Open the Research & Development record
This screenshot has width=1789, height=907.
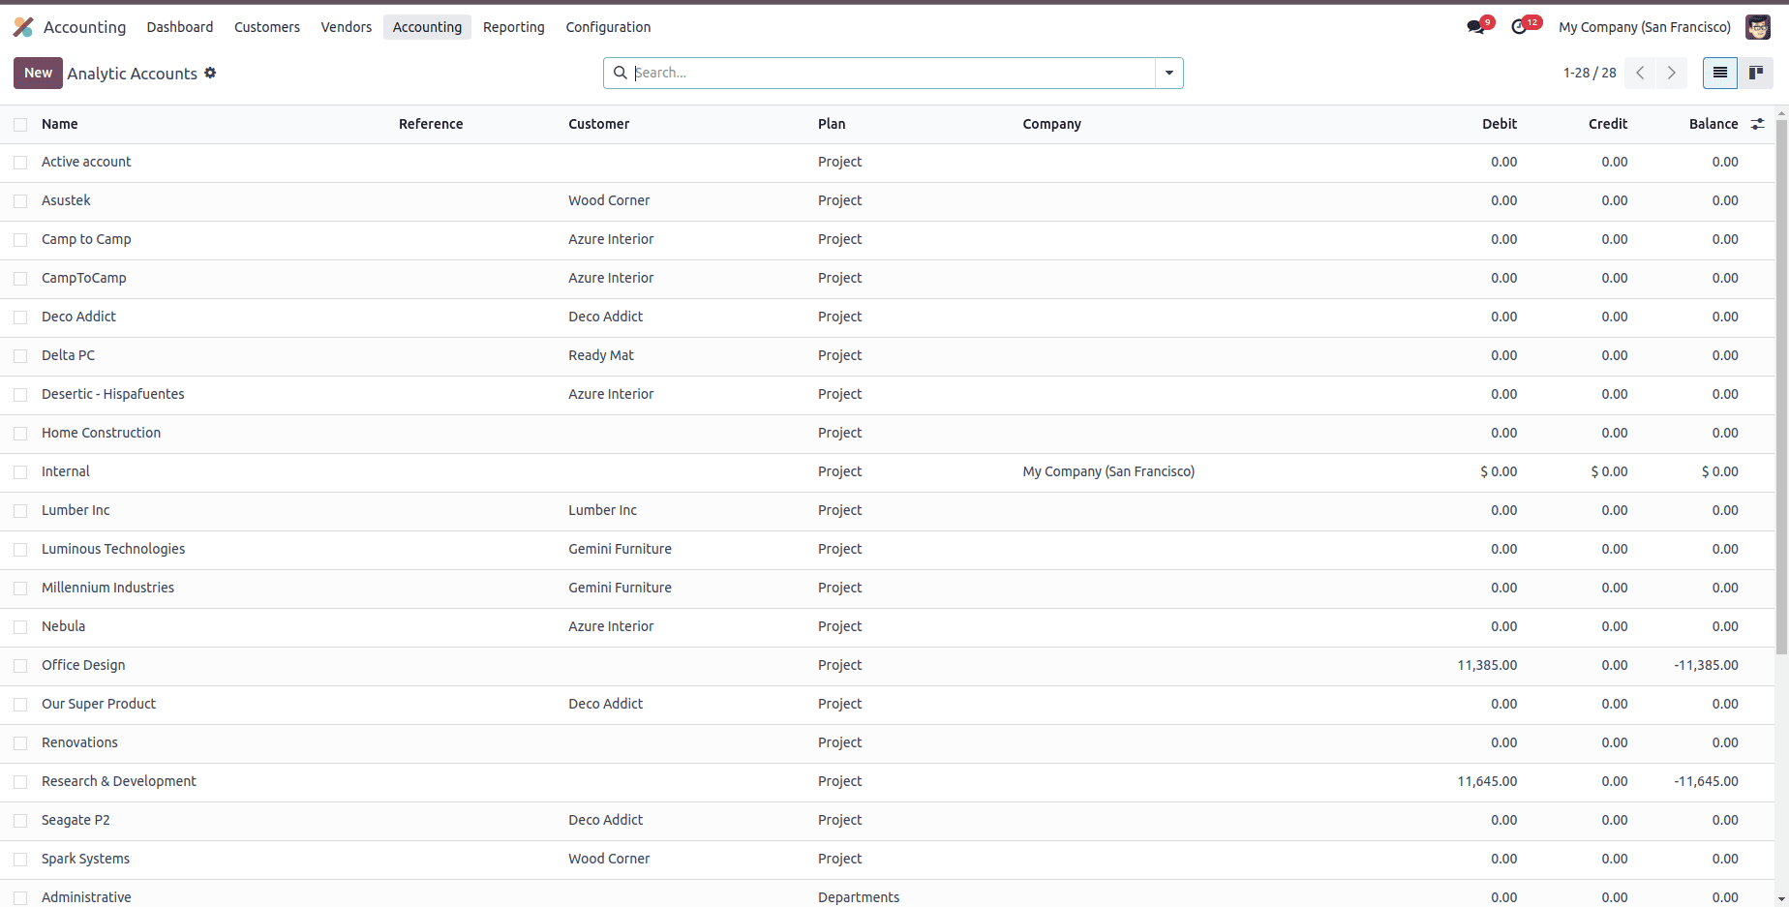pyautogui.click(x=119, y=781)
